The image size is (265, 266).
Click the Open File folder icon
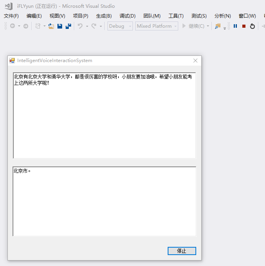coord(51,26)
